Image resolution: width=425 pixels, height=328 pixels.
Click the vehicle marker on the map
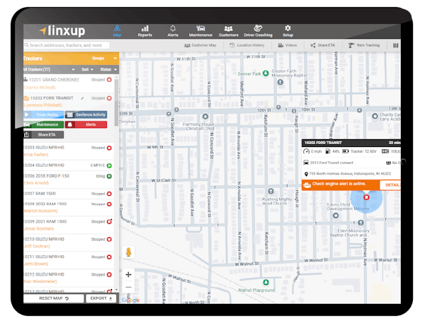(x=366, y=197)
